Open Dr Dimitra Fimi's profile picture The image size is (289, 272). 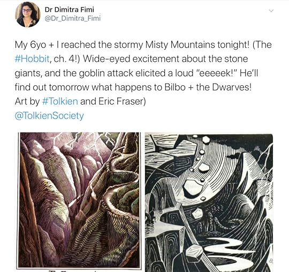pyautogui.click(x=28, y=14)
